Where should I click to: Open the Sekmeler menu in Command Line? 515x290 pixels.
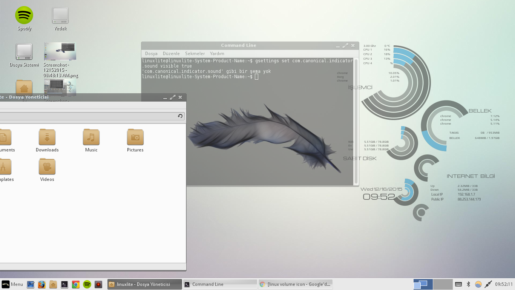195,54
